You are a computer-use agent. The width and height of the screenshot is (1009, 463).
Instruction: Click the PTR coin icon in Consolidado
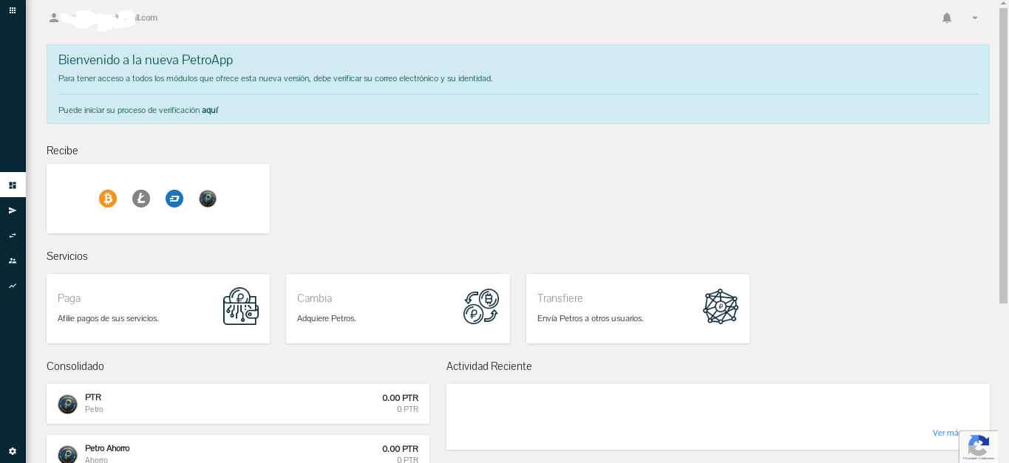point(68,404)
